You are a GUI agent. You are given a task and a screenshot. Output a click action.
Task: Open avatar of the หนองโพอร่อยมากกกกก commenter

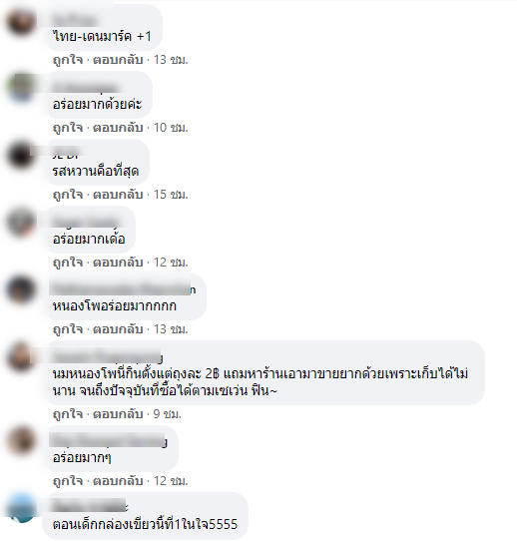coord(21,290)
